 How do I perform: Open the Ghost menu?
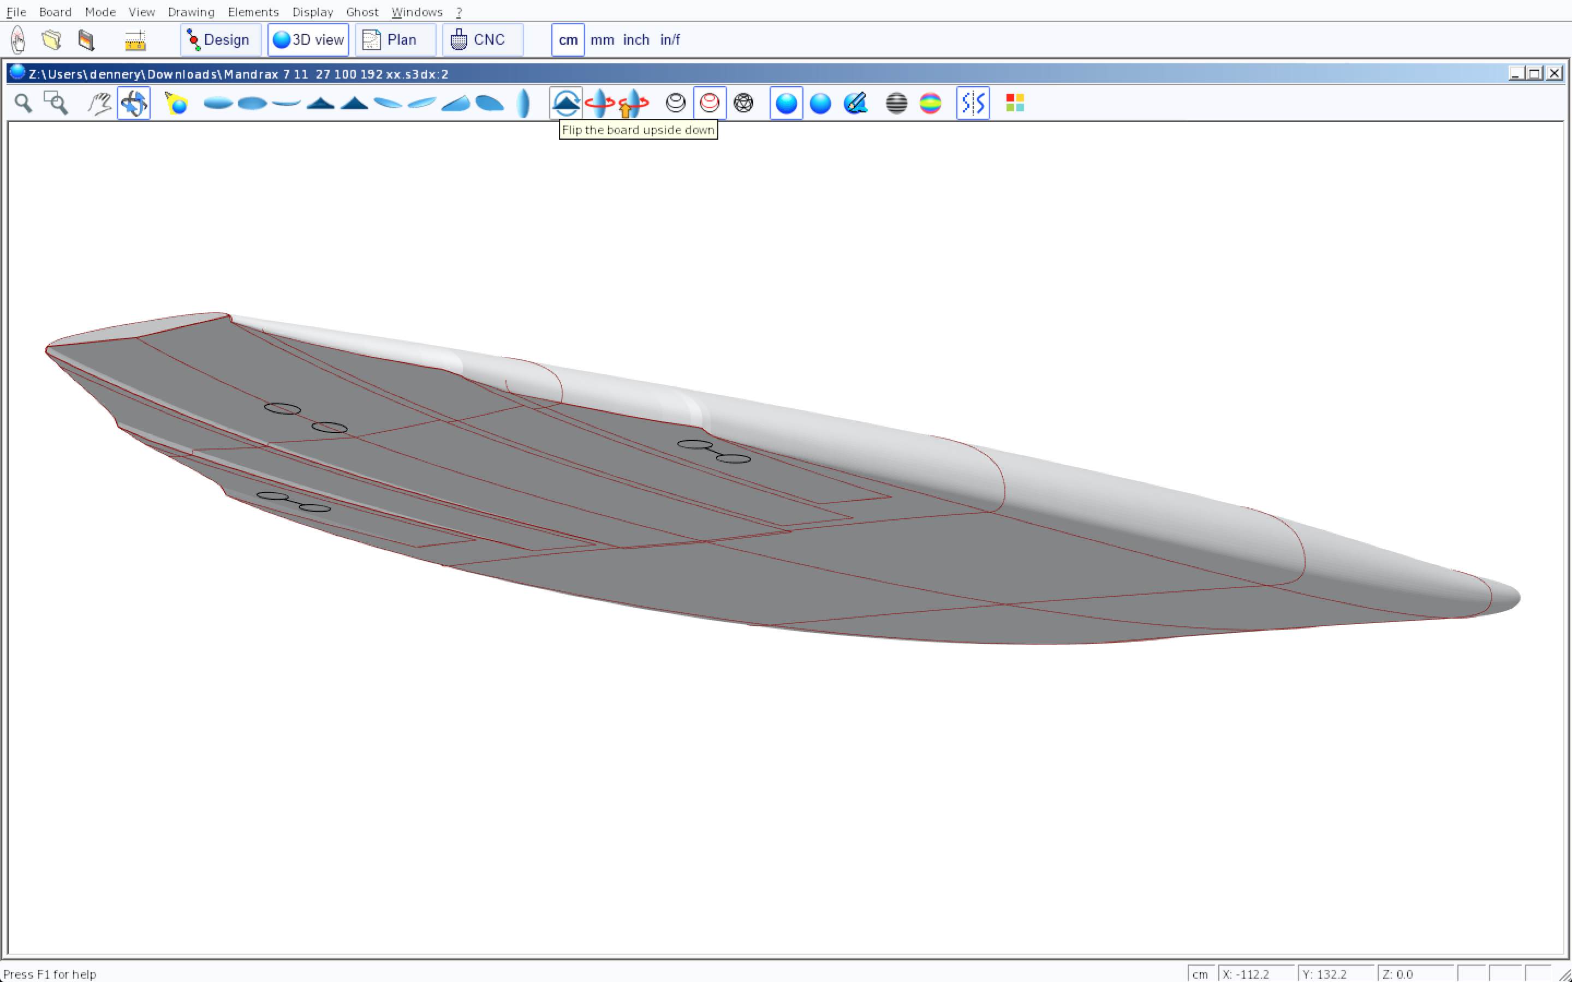[x=362, y=11]
